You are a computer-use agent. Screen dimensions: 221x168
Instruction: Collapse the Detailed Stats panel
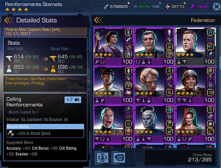coord(9,20)
